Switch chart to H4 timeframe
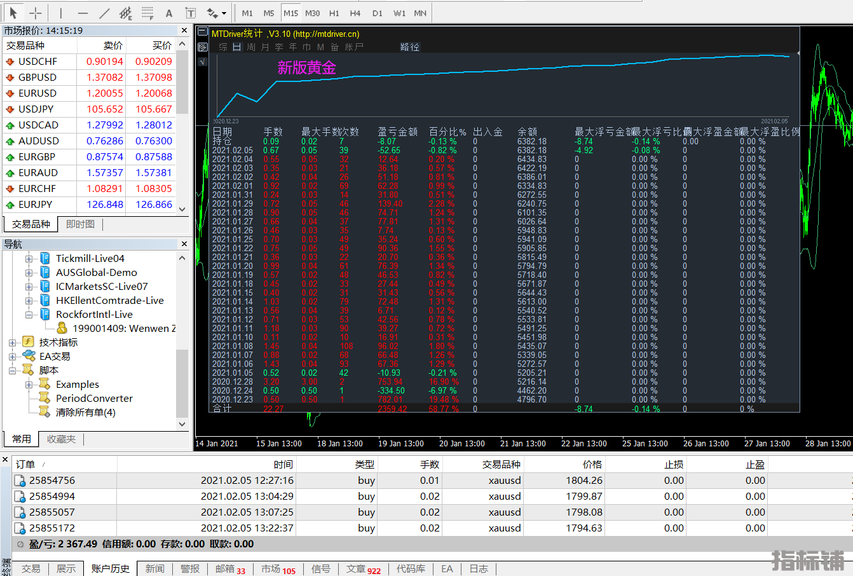Image resolution: width=853 pixels, height=576 pixels. [x=355, y=13]
